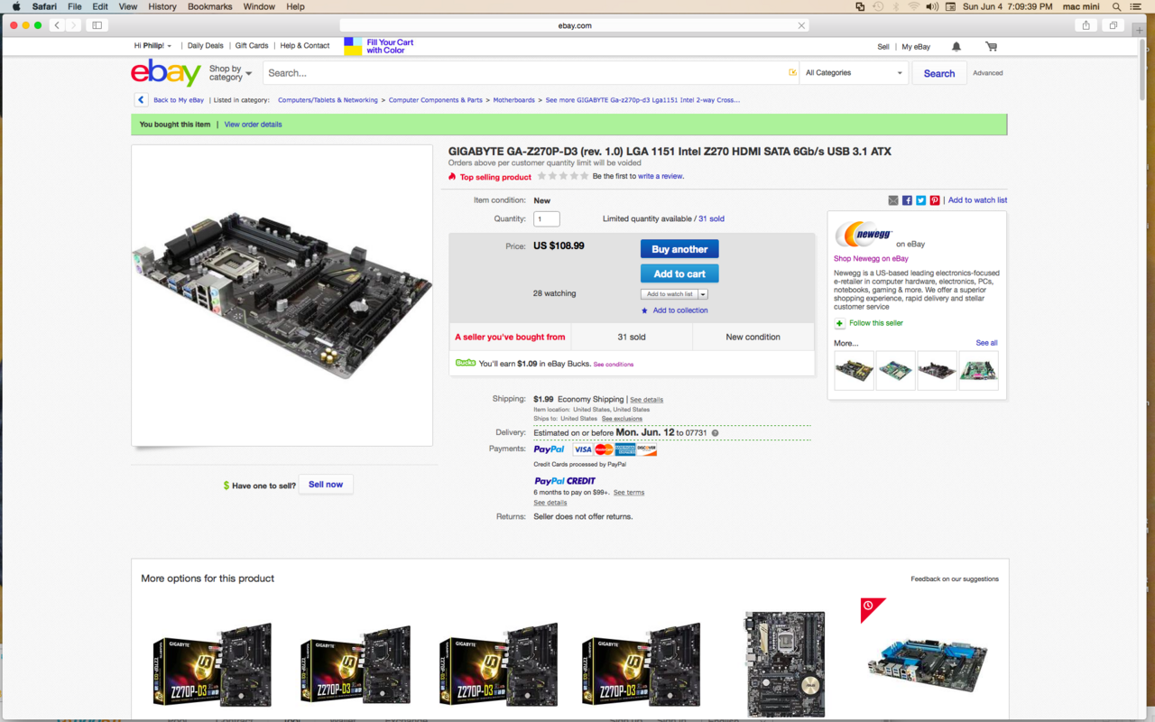1155x722 pixels.
Task: Click the back arrow beside Back to My eBay
Action: pos(141,100)
